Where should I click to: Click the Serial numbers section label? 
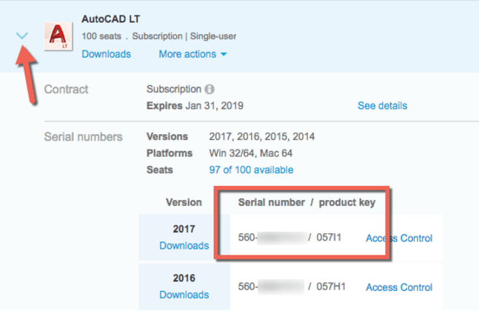tap(83, 137)
